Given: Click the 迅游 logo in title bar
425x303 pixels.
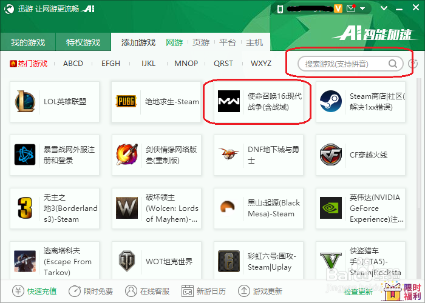Looking at the screenshot, I should click(9, 9).
